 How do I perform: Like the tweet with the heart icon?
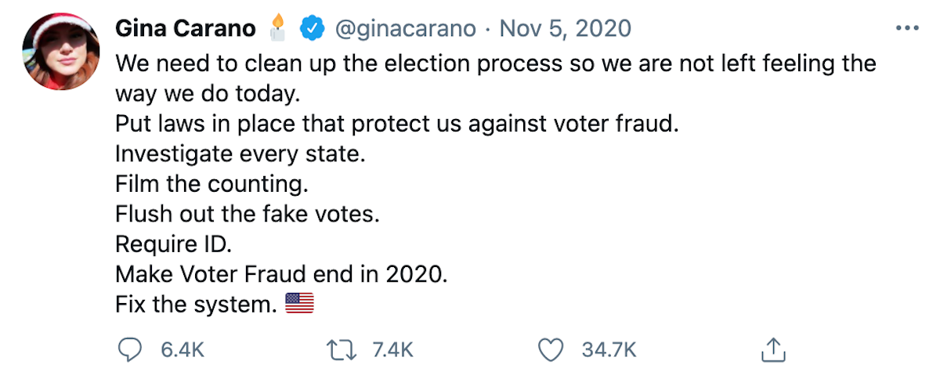click(552, 349)
